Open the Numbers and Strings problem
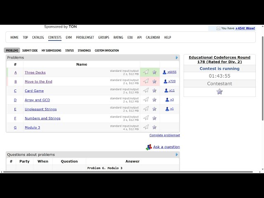The width and height of the screenshot is (264, 198). click(42, 118)
